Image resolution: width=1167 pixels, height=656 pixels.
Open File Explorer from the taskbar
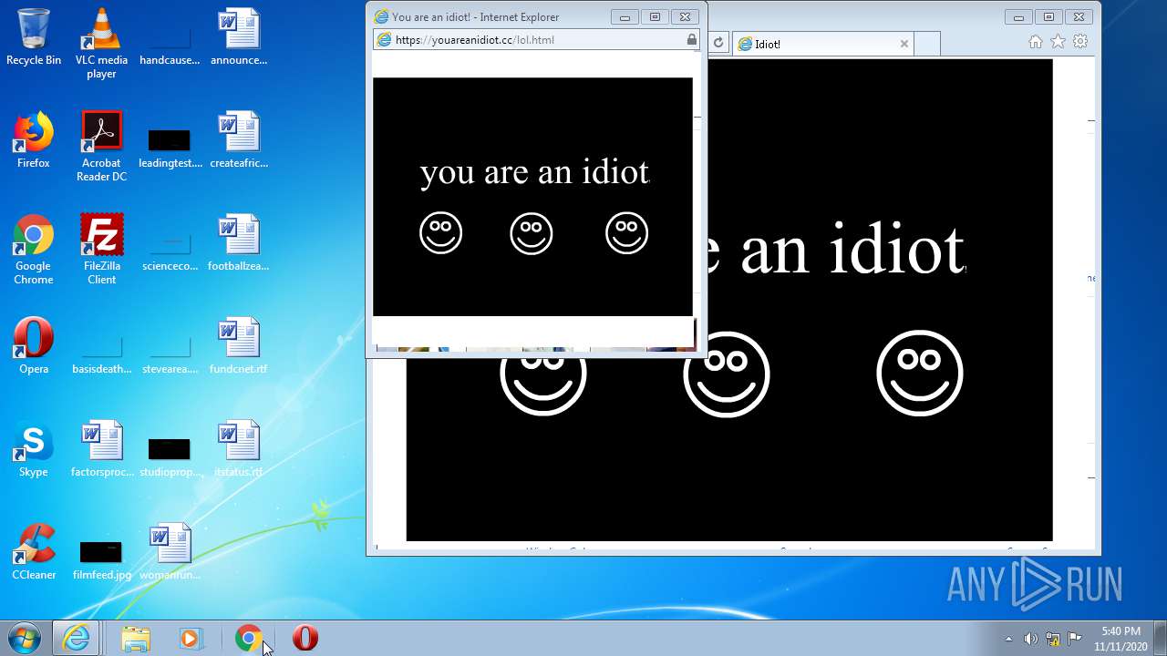coord(136,638)
